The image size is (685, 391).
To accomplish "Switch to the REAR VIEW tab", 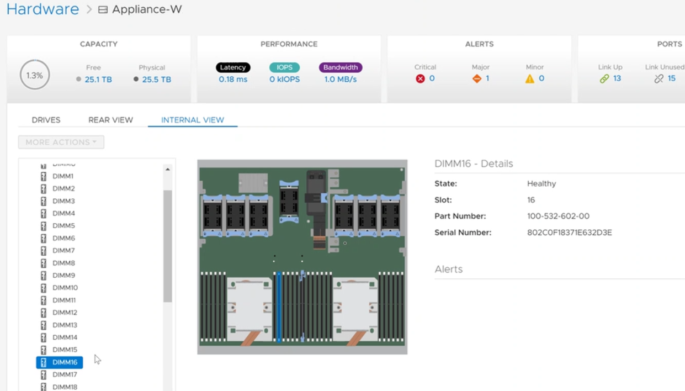I will [110, 119].
